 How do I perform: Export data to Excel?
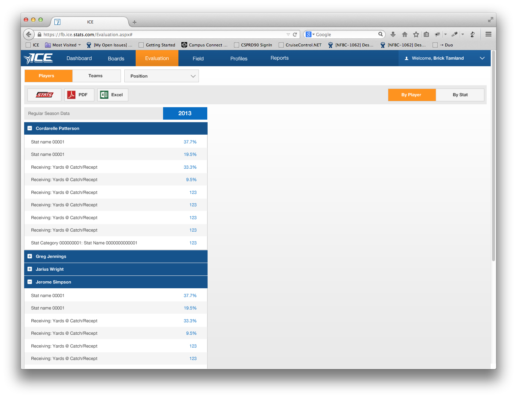coord(113,95)
